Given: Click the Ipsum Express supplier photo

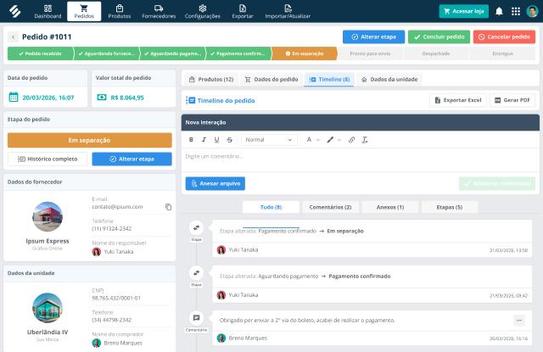Looking at the screenshot, I should [x=48, y=216].
